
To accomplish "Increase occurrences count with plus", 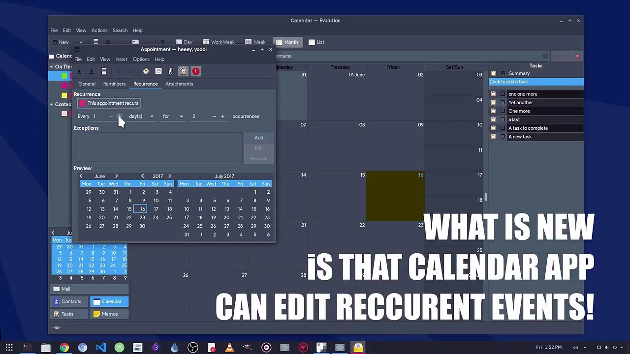I will [x=222, y=117].
